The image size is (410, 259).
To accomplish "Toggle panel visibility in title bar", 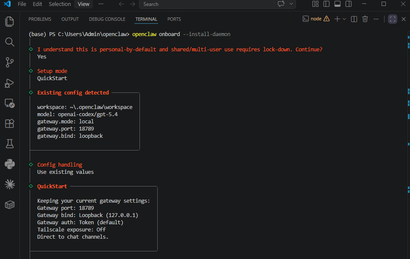I will (x=337, y=4).
